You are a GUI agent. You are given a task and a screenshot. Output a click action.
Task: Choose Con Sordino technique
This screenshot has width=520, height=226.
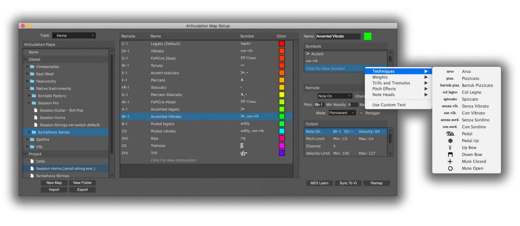(x=466, y=127)
